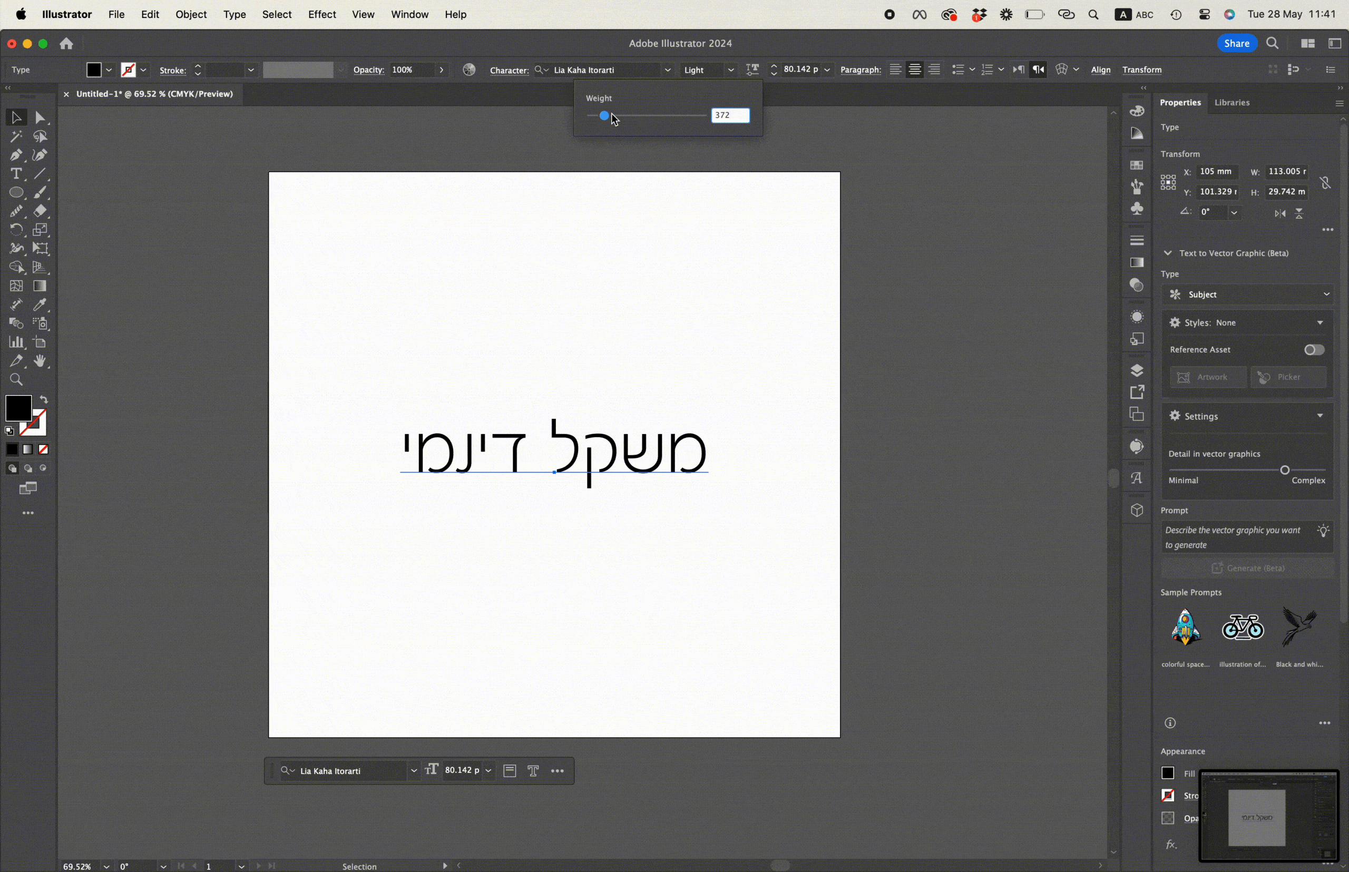The image size is (1349, 872).
Task: Open the Effect menu
Action: (x=321, y=15)
